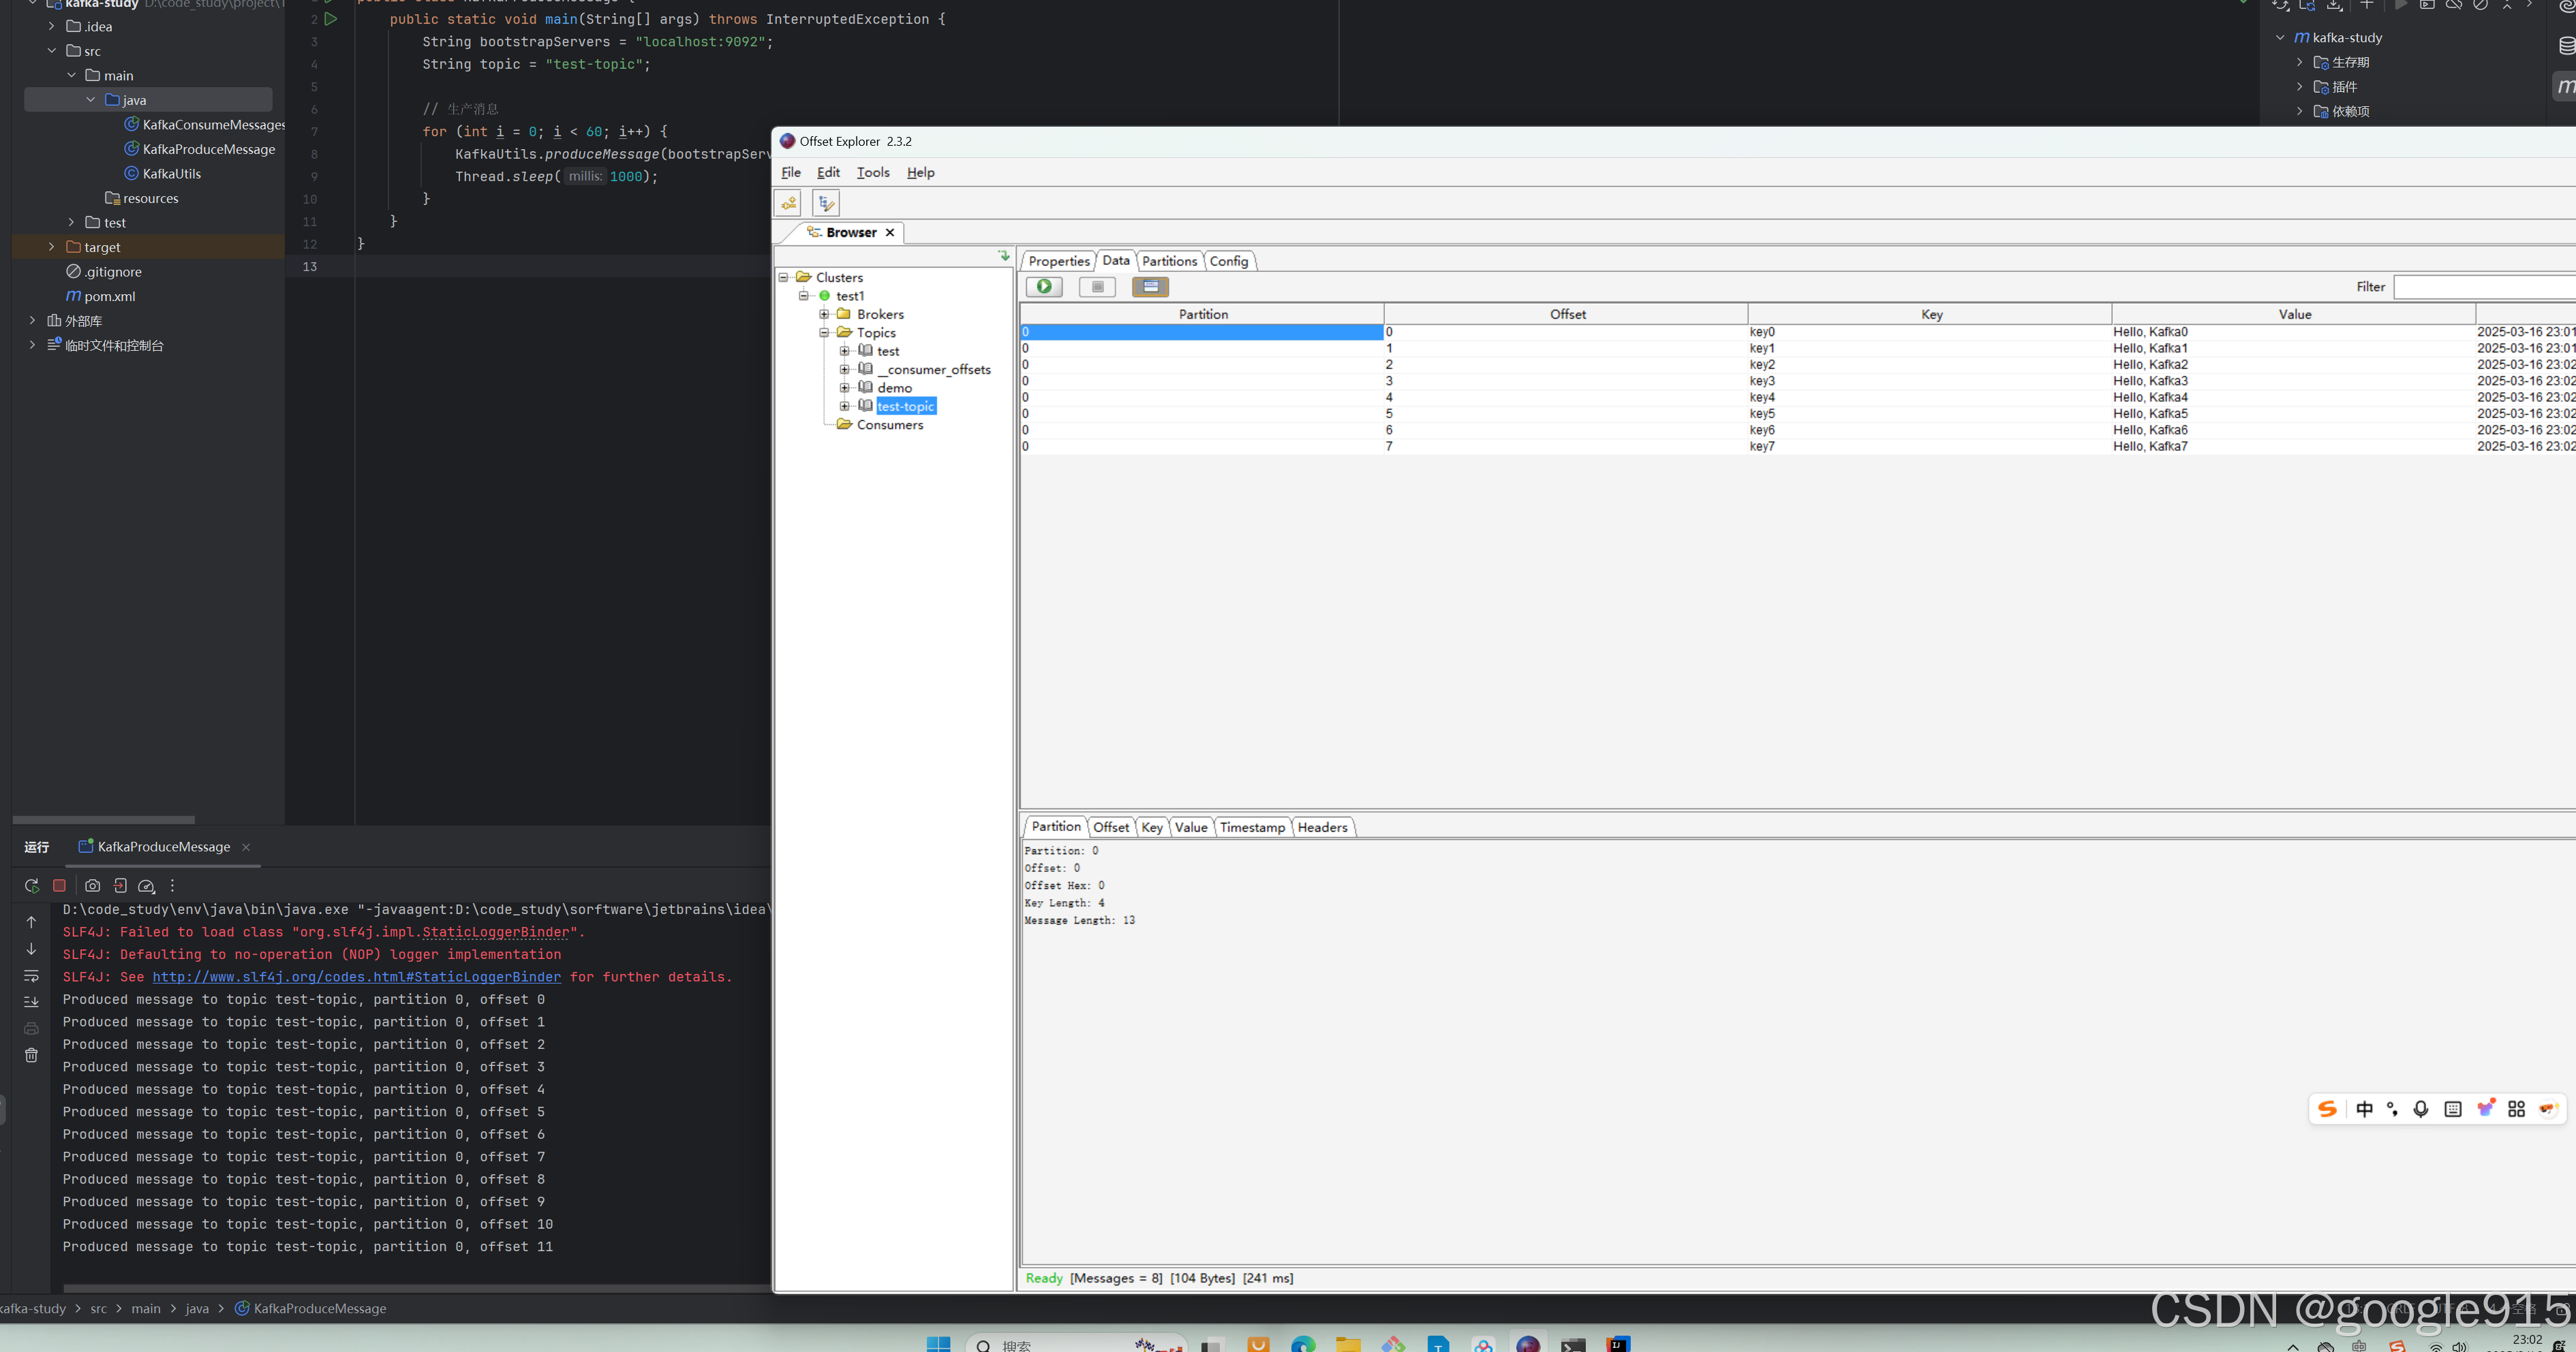
Task: Click the thread dump camera icon
Action: coord(92,885)
